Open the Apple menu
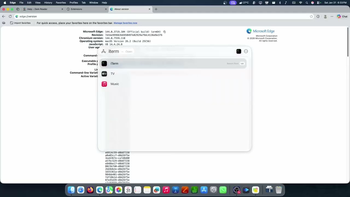 [5, 2]
